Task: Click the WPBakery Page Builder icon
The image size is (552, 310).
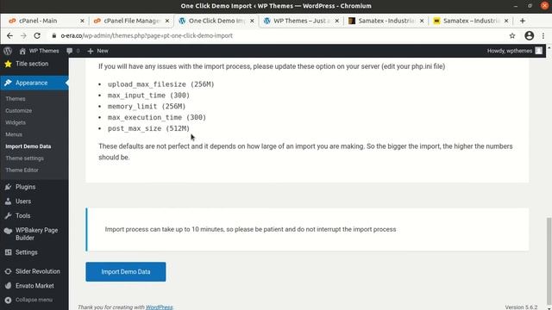Action: (x=8, y=231)
